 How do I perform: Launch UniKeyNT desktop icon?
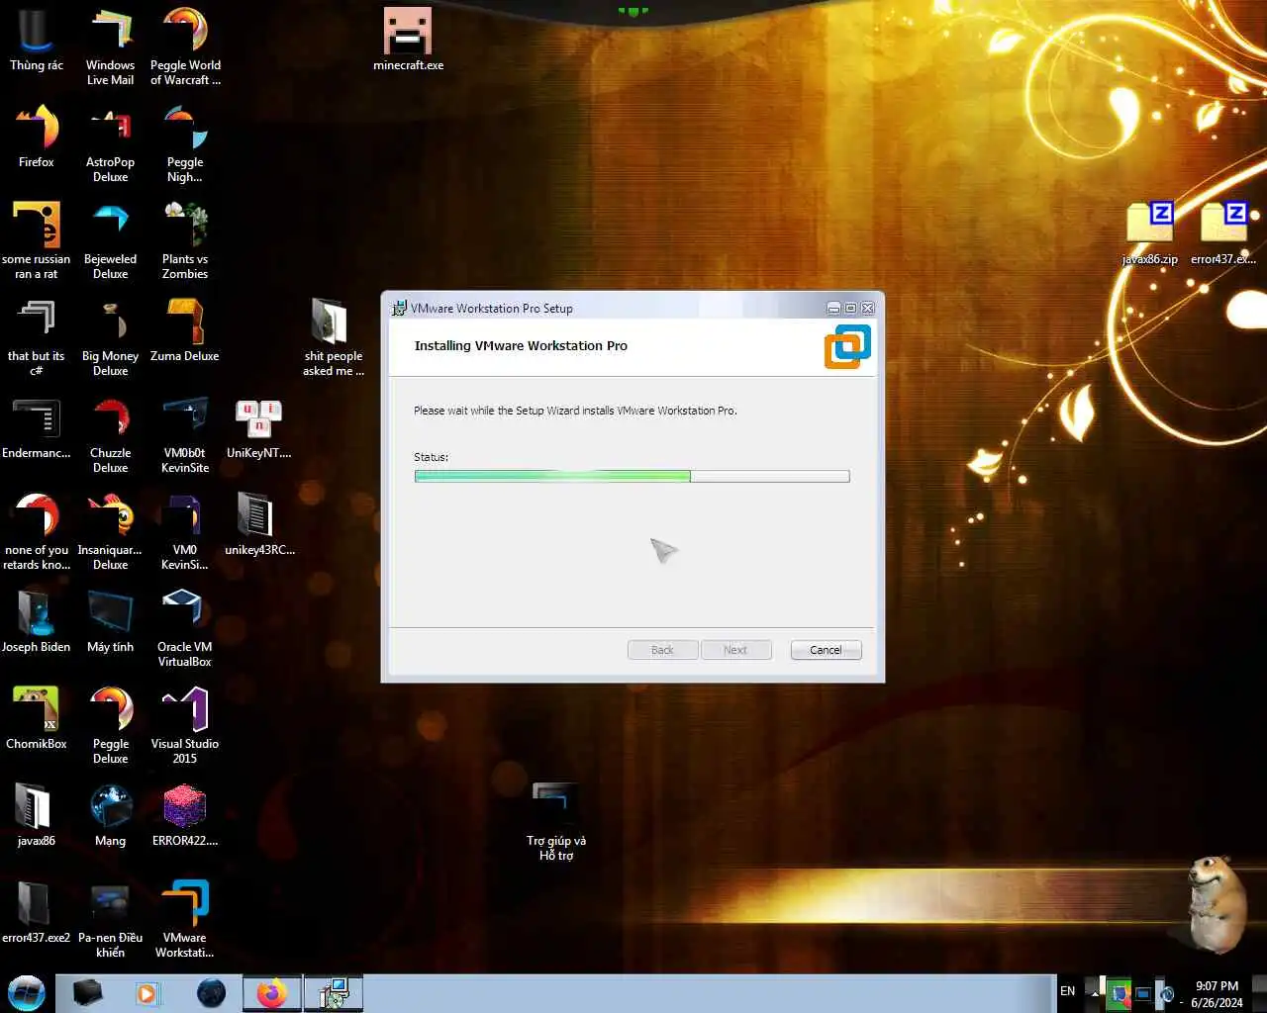pos(259,427)
